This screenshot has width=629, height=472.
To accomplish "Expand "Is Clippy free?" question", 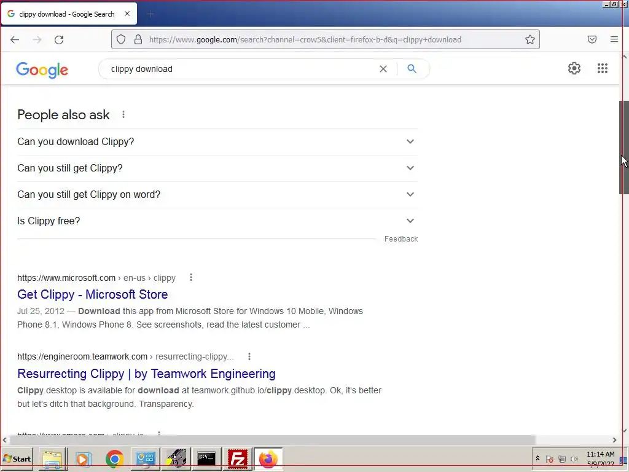I will 217,221.
